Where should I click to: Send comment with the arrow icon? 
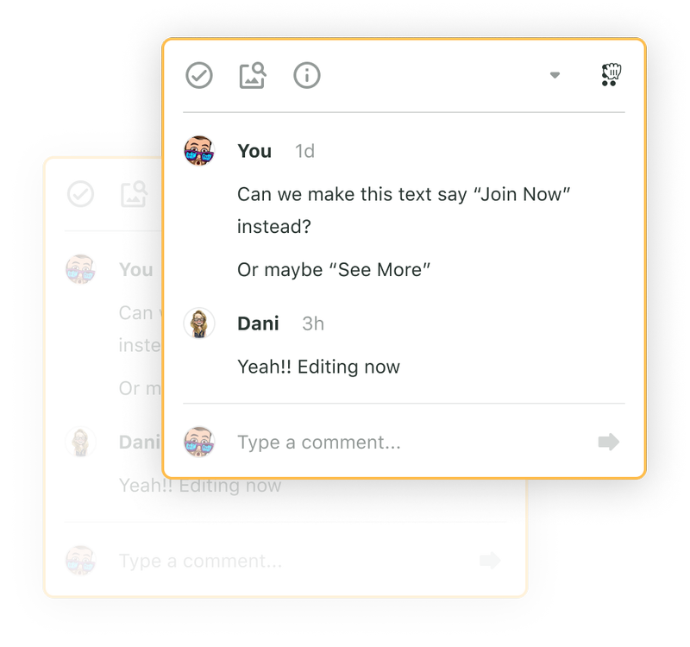click(x=609, y=442)
